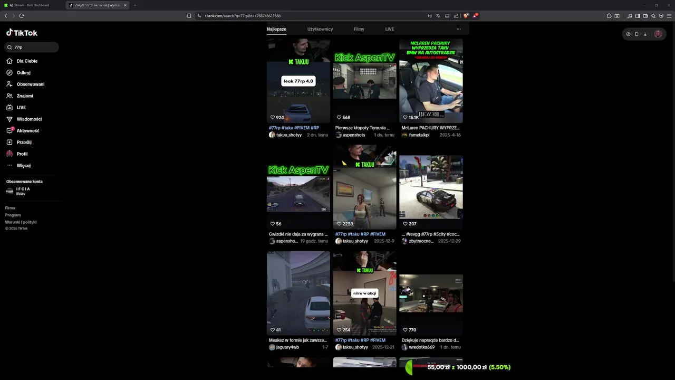
Task: Switch to LIVE search tab
Action: click(x=390, y=29)
